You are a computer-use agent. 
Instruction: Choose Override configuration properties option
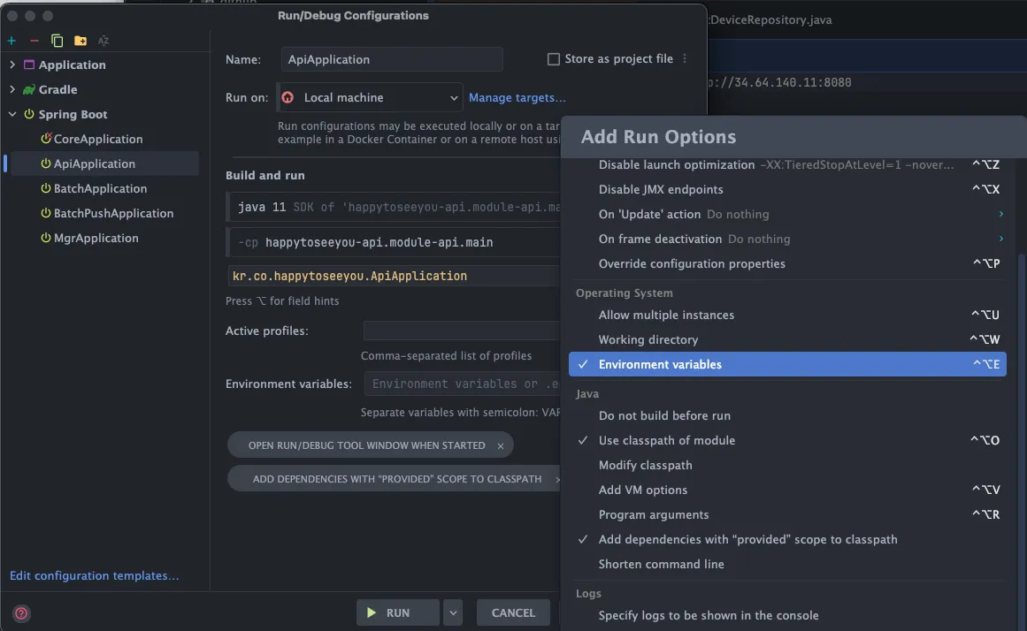(x=787, y=263)
